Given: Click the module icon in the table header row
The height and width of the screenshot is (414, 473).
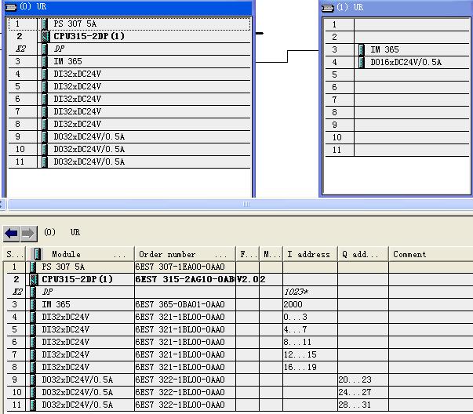Looking at the screenshot, I should (37, 254).
